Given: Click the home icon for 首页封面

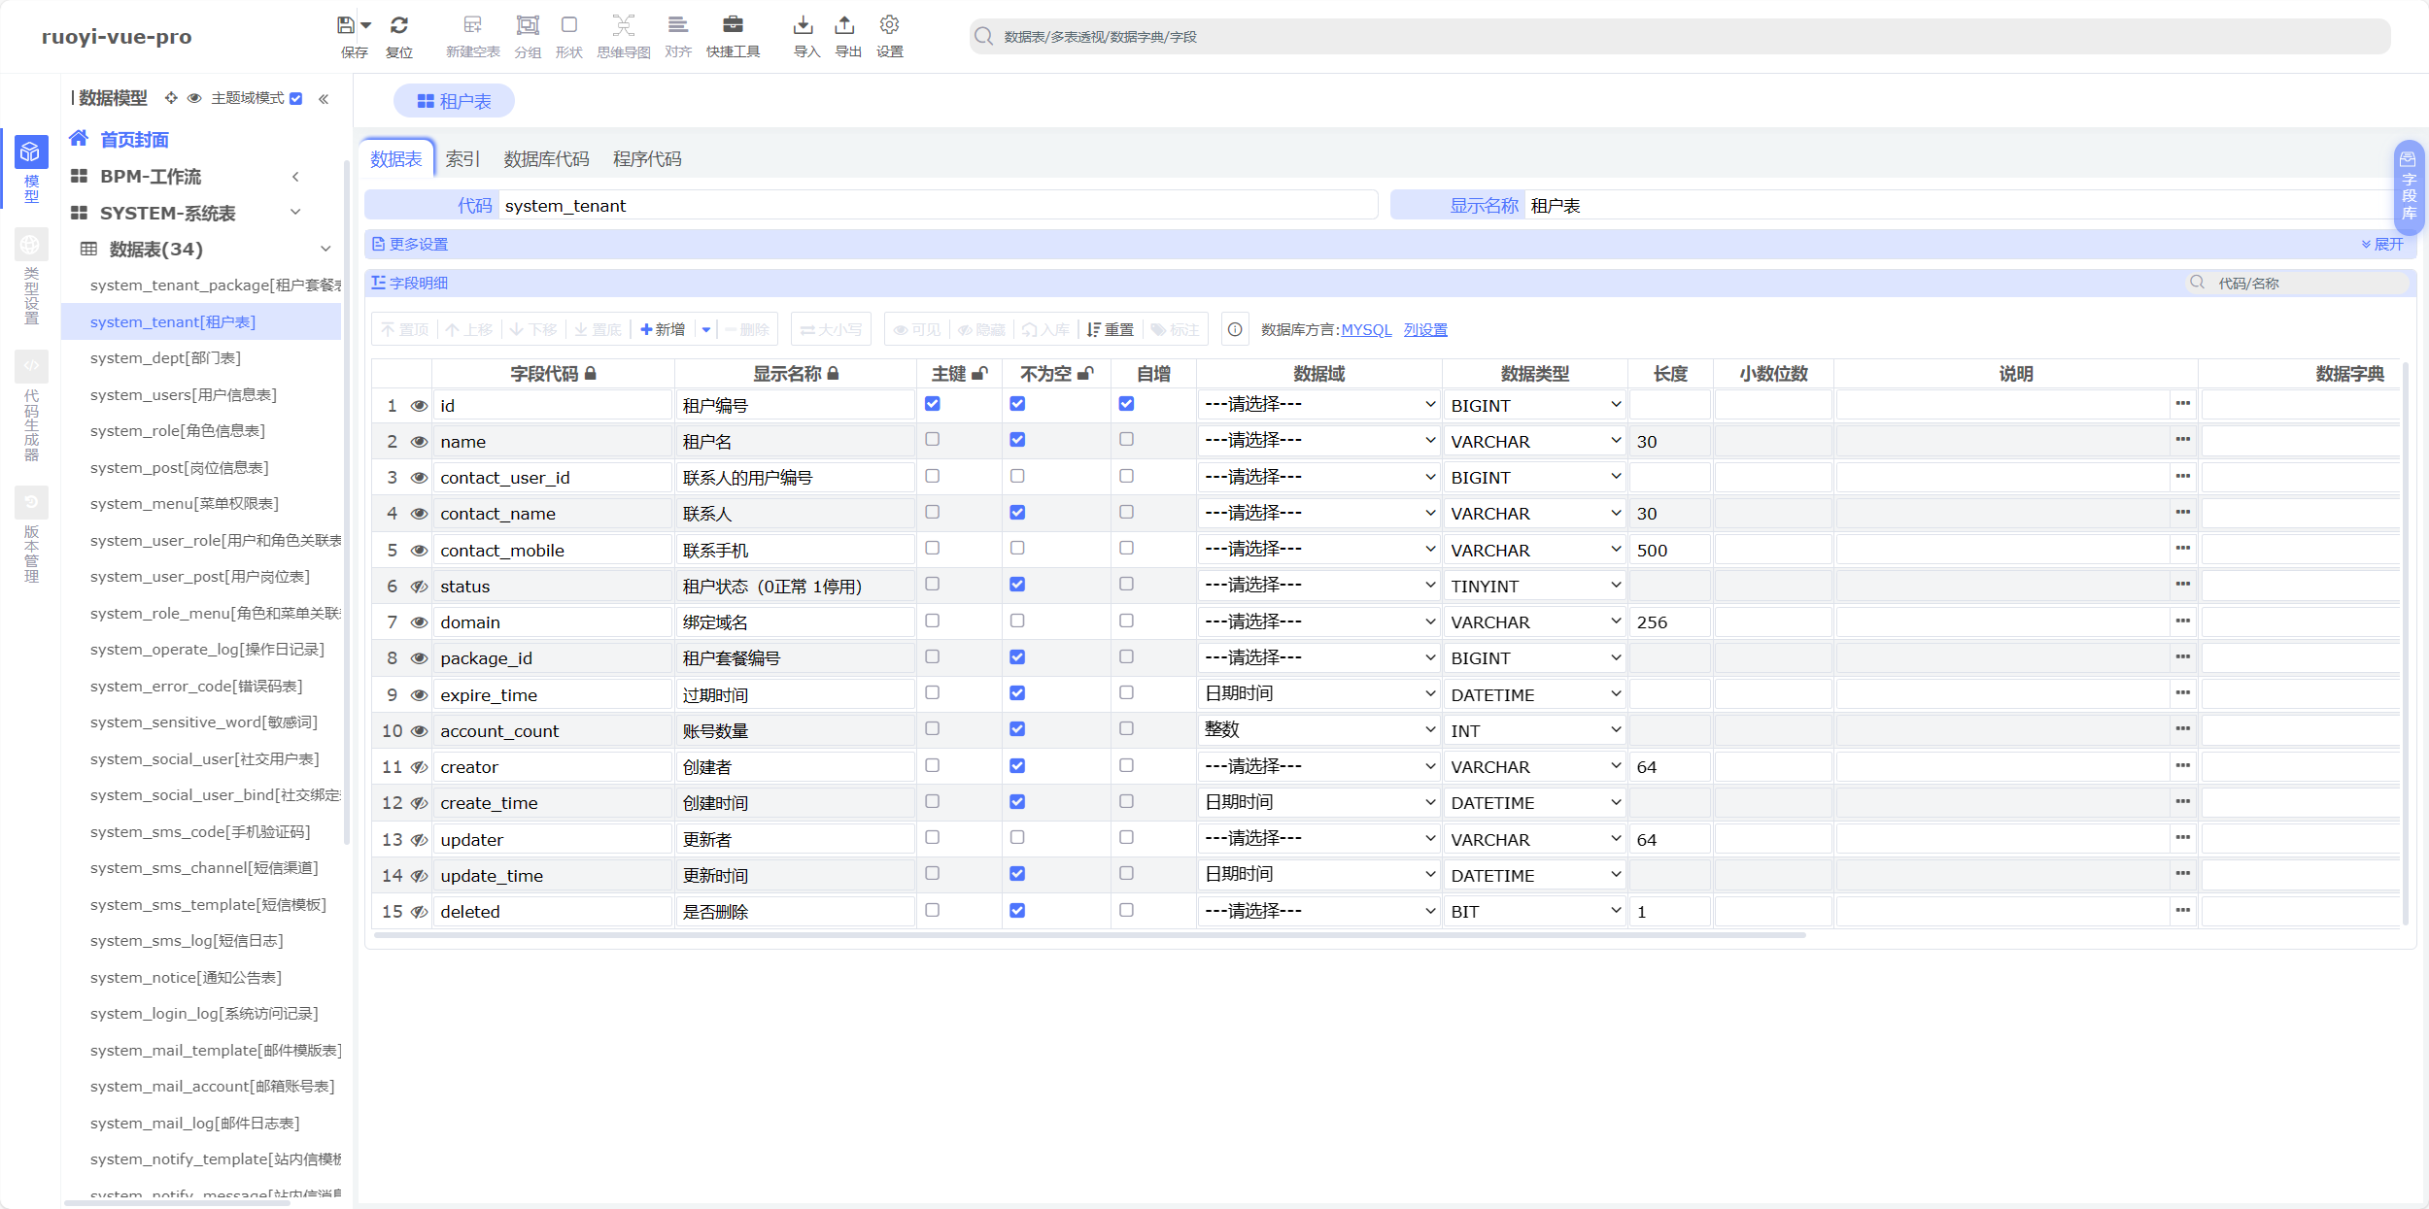Looking at the screenshot, I should pos(79,139).
